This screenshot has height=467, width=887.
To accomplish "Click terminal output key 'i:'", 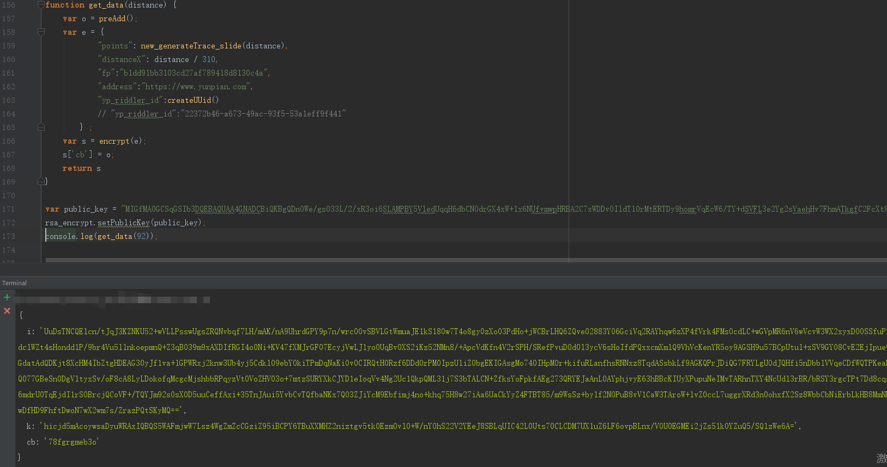I will 31,331.
